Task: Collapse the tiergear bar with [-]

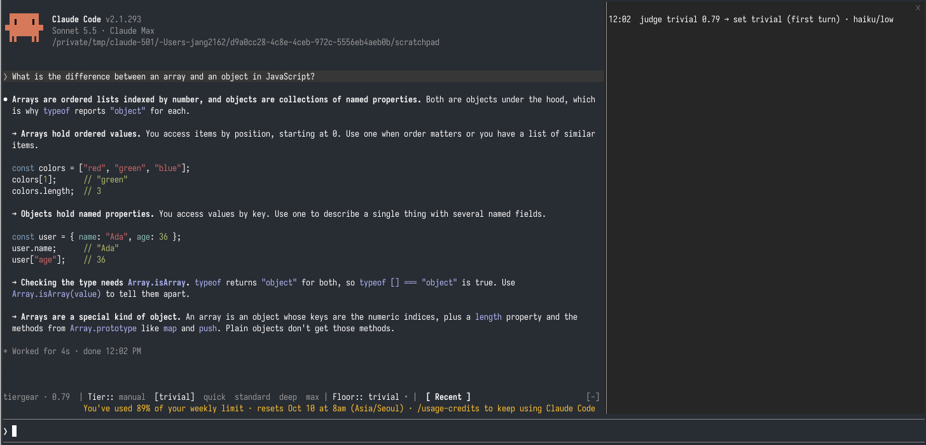Action: point(593,397)
